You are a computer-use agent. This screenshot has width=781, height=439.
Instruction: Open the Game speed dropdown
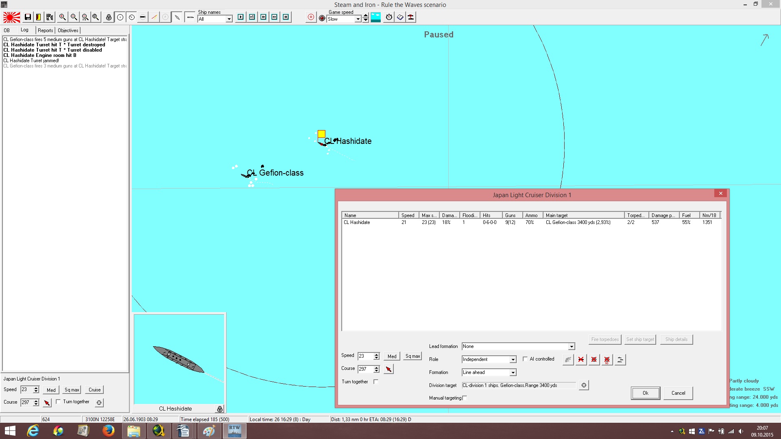358,19
